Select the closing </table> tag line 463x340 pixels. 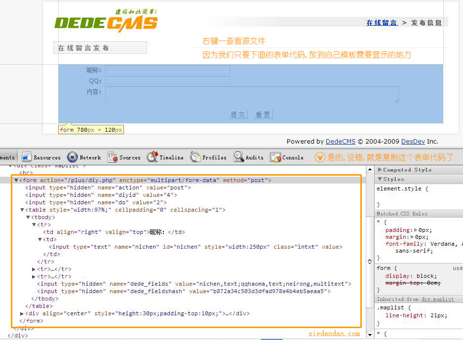pyautogui.click(x=39, y=306)
